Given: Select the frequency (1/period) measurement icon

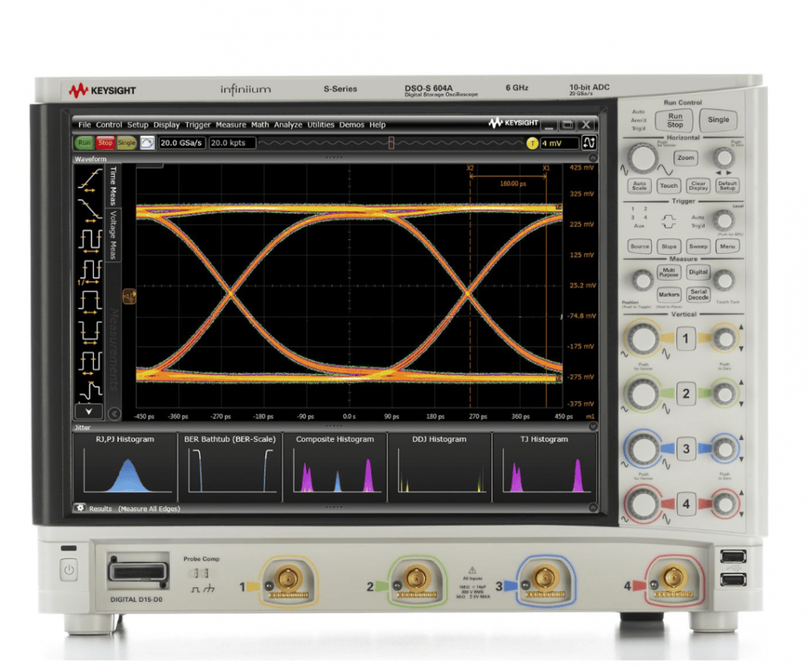Looking at the screenshot, I should point(90,272).
